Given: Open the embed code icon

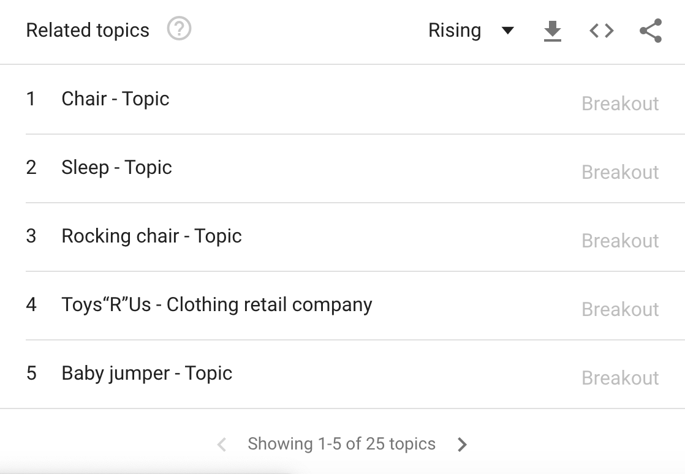Looking at the screenshot, I should (x=601, y=31).
